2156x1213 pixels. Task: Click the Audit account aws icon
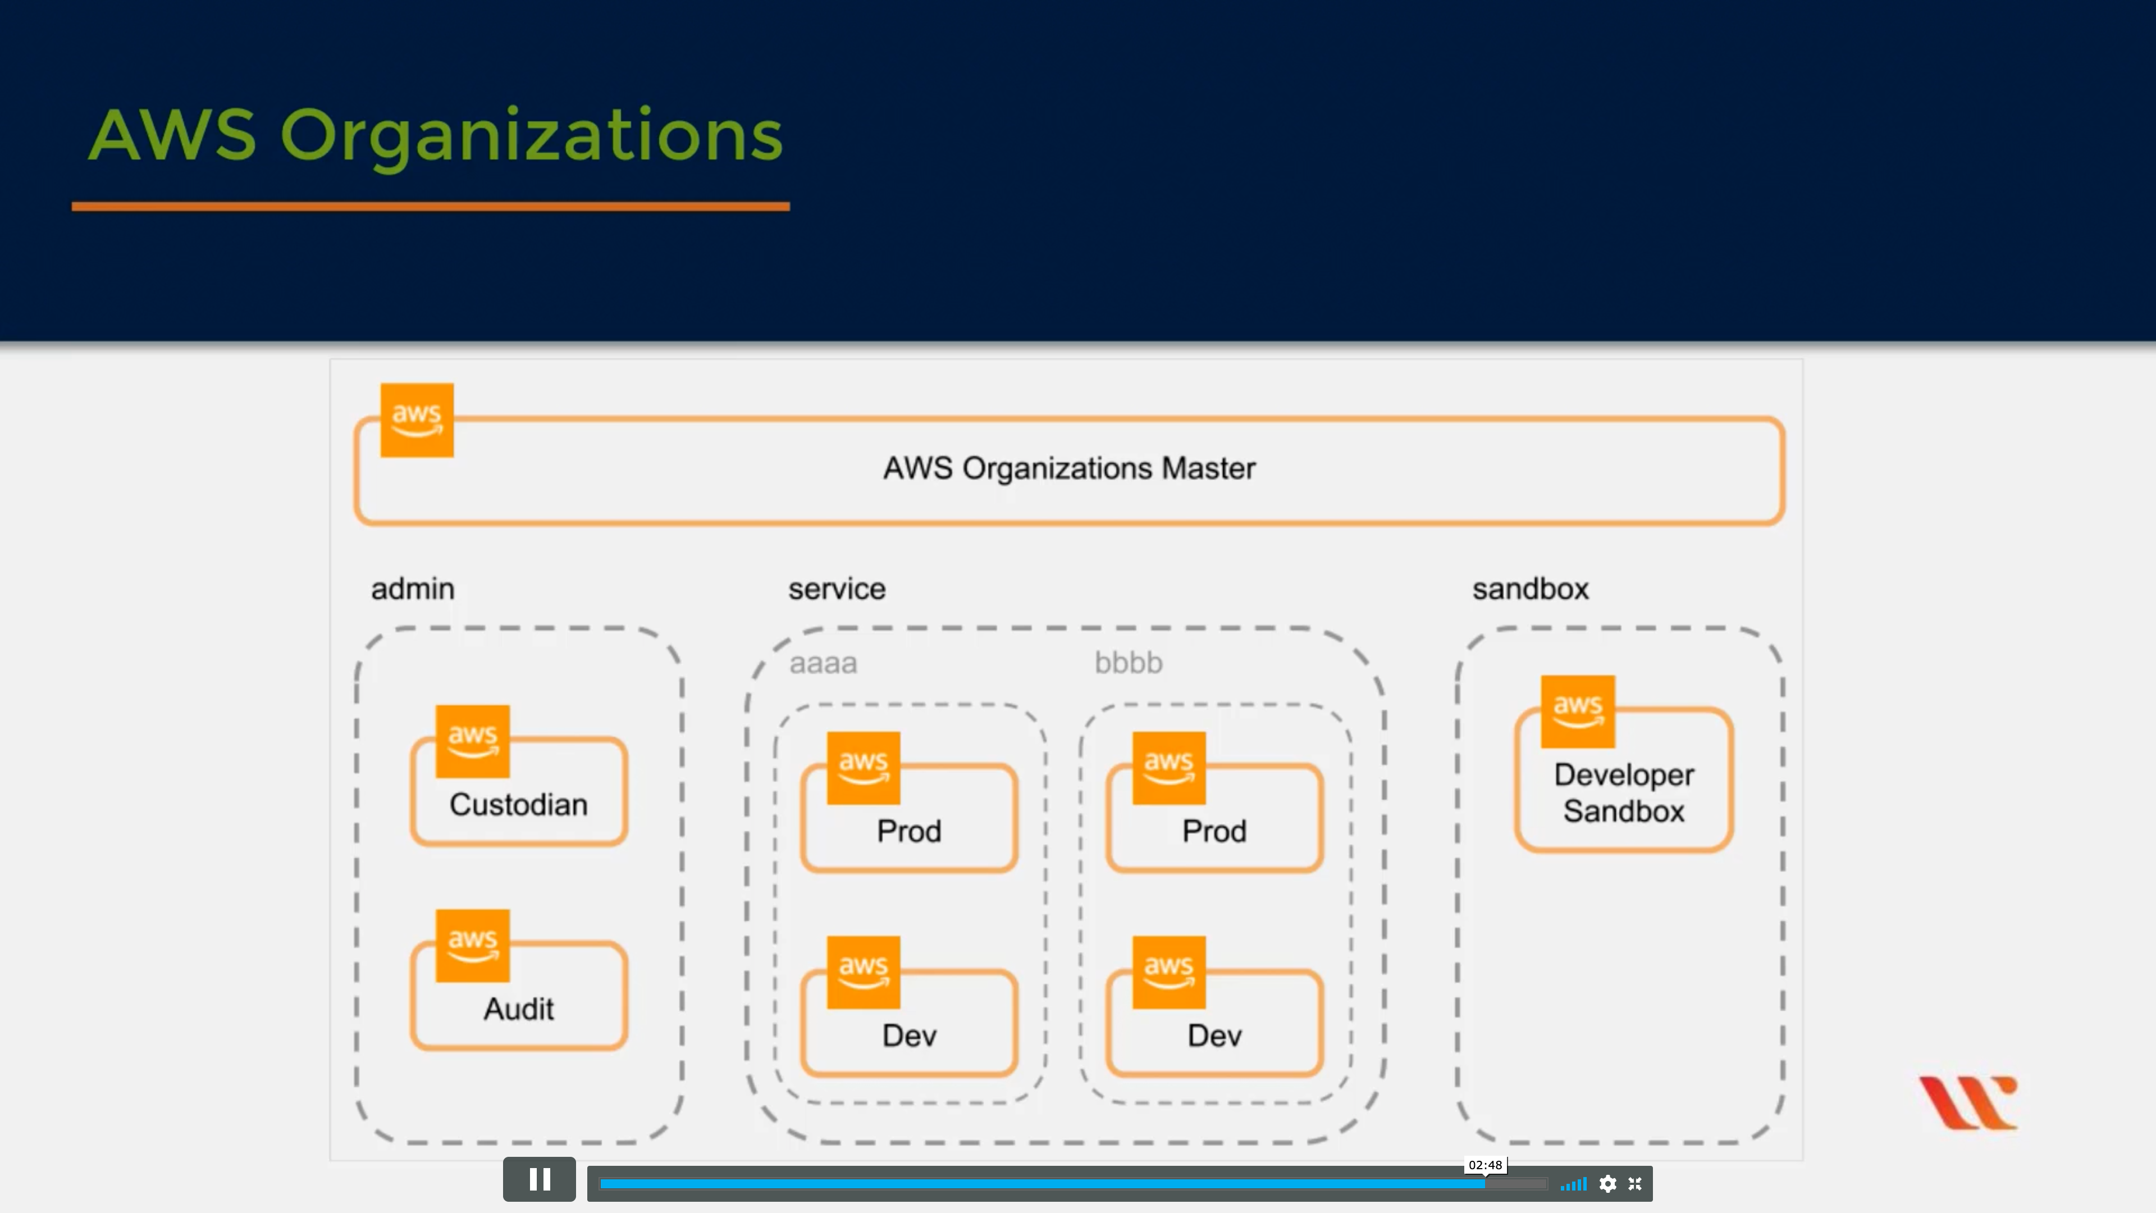[x=472, y=945]
